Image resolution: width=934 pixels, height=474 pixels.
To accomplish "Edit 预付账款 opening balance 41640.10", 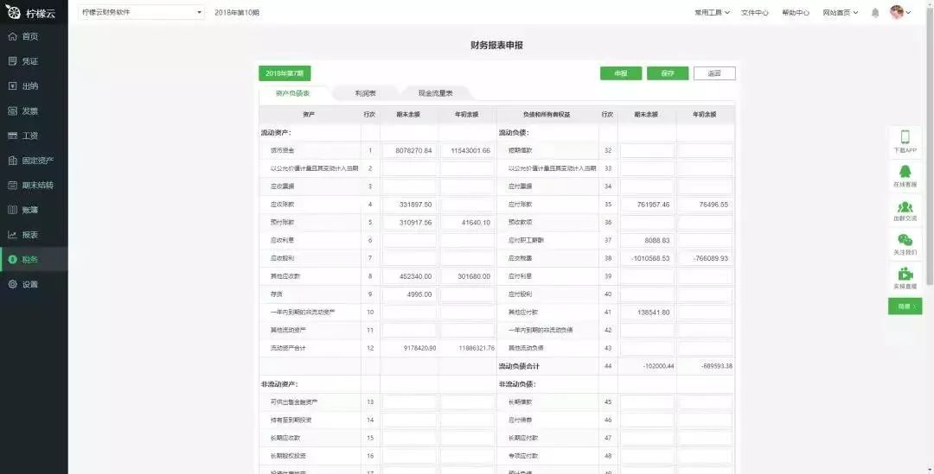I will click(467, 223).
